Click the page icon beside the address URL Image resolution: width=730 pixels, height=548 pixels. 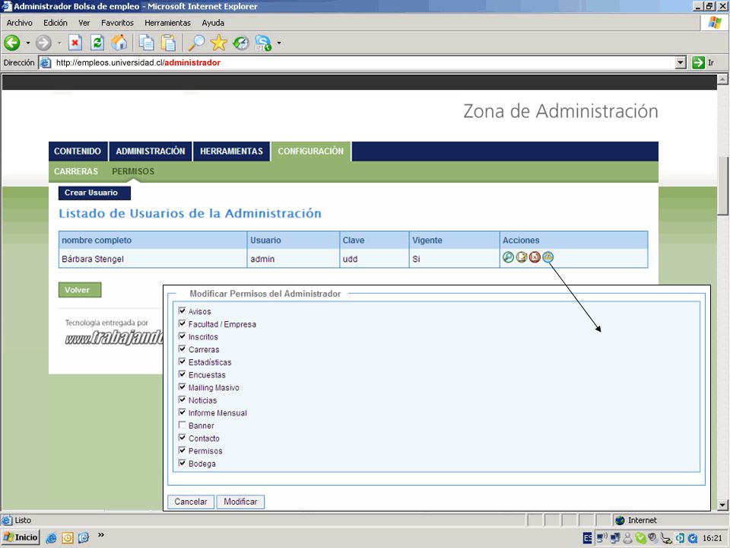tap(45, 62)
